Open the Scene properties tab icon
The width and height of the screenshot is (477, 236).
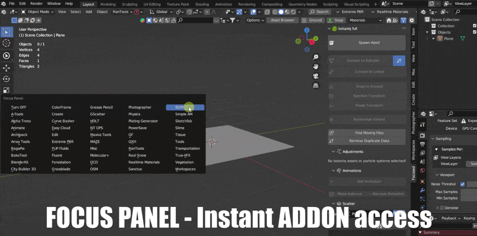422,162
